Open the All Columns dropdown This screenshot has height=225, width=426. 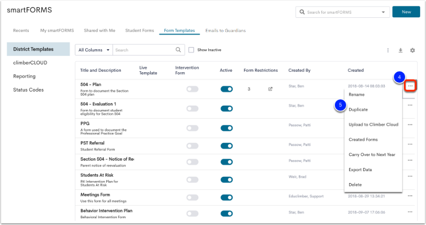94,50
